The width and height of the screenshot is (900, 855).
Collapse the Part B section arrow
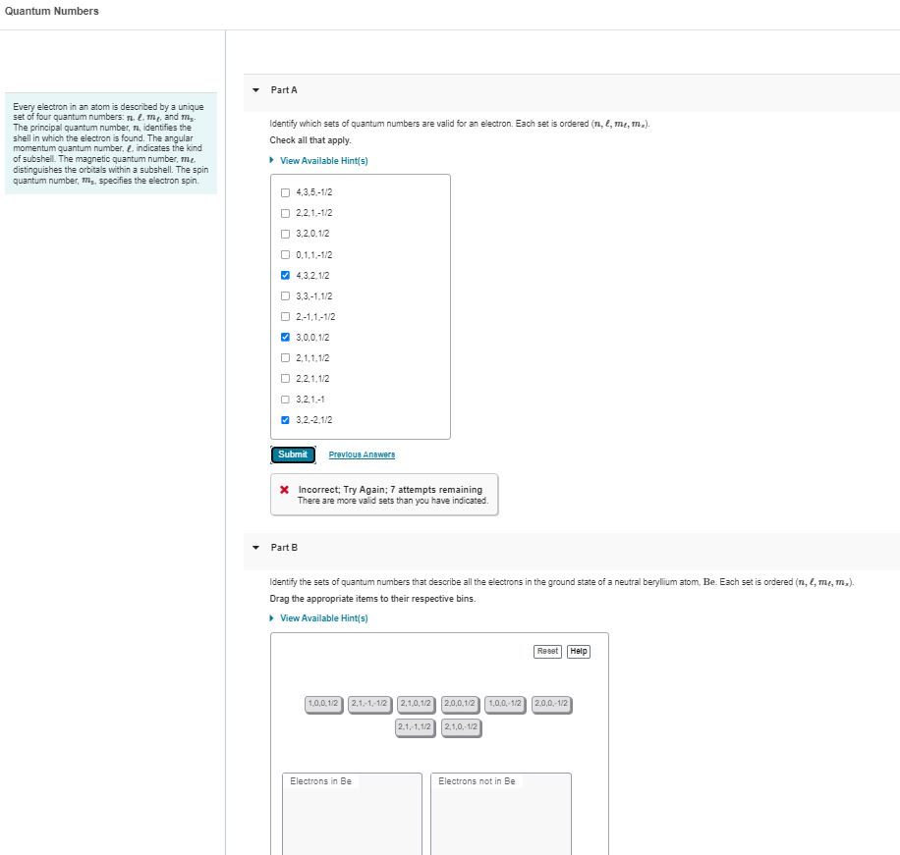coord(256,548)
